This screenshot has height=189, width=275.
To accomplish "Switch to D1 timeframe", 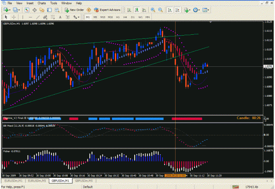I will tap(133, 17).
